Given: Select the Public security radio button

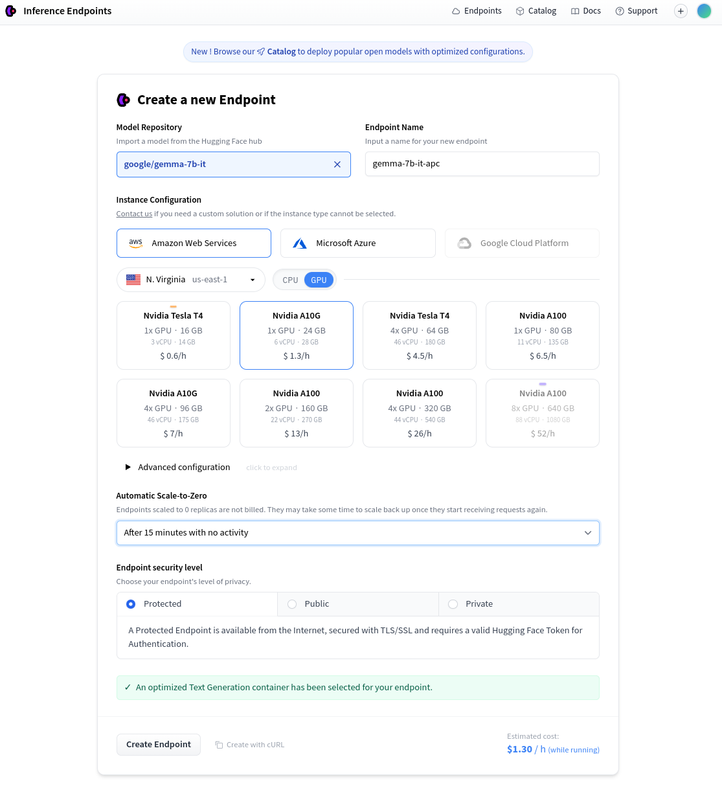Looking at the screenshot, I should coord(292,604).
